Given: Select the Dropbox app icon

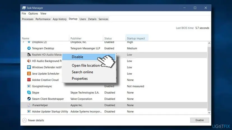Looking at the screenshot, I should point(29,42).
